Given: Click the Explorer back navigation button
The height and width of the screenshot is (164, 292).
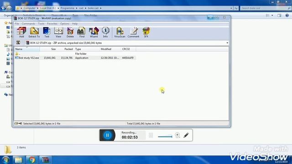Looking at the screenshot, I should [3, 8].
